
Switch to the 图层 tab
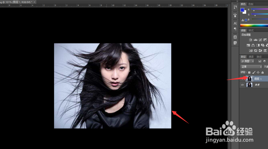[x=243, y=57]
